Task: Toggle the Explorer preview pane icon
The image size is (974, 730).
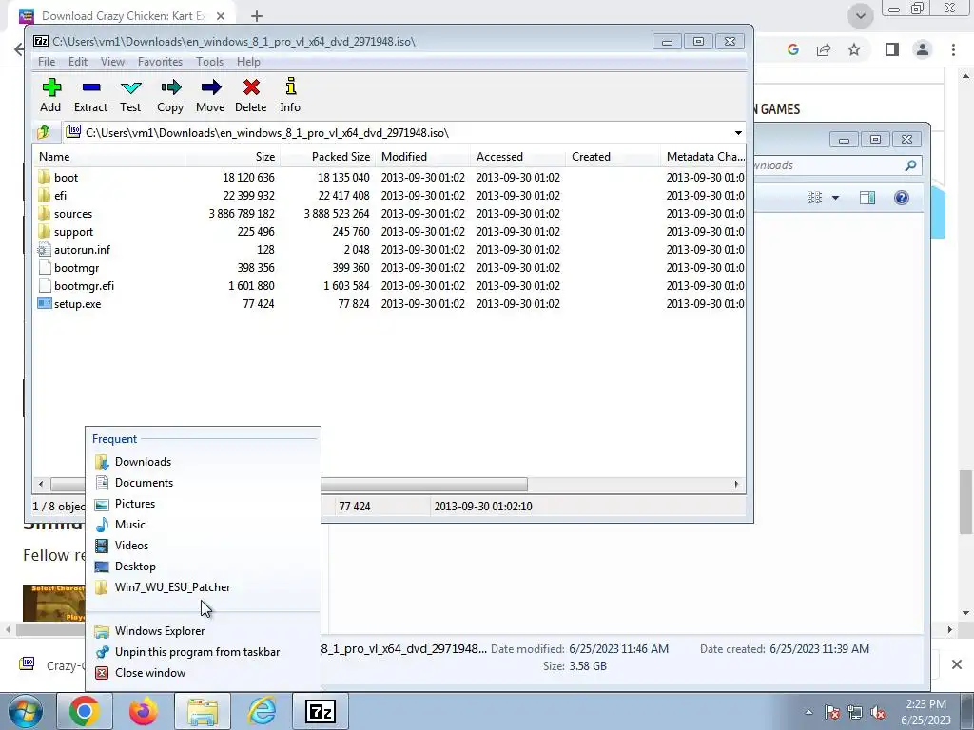Action: coord(867,198)
